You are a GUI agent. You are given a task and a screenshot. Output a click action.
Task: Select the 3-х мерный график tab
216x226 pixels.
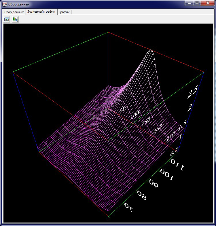[x=41, y=12]
